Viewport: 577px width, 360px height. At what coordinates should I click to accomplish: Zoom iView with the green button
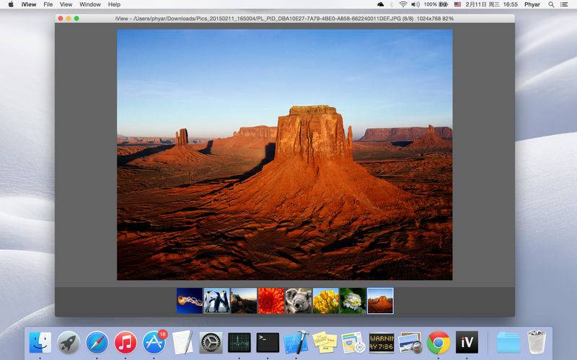[x=76, y=19]
